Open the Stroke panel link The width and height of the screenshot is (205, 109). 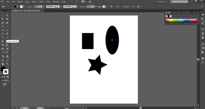(29, 7)
